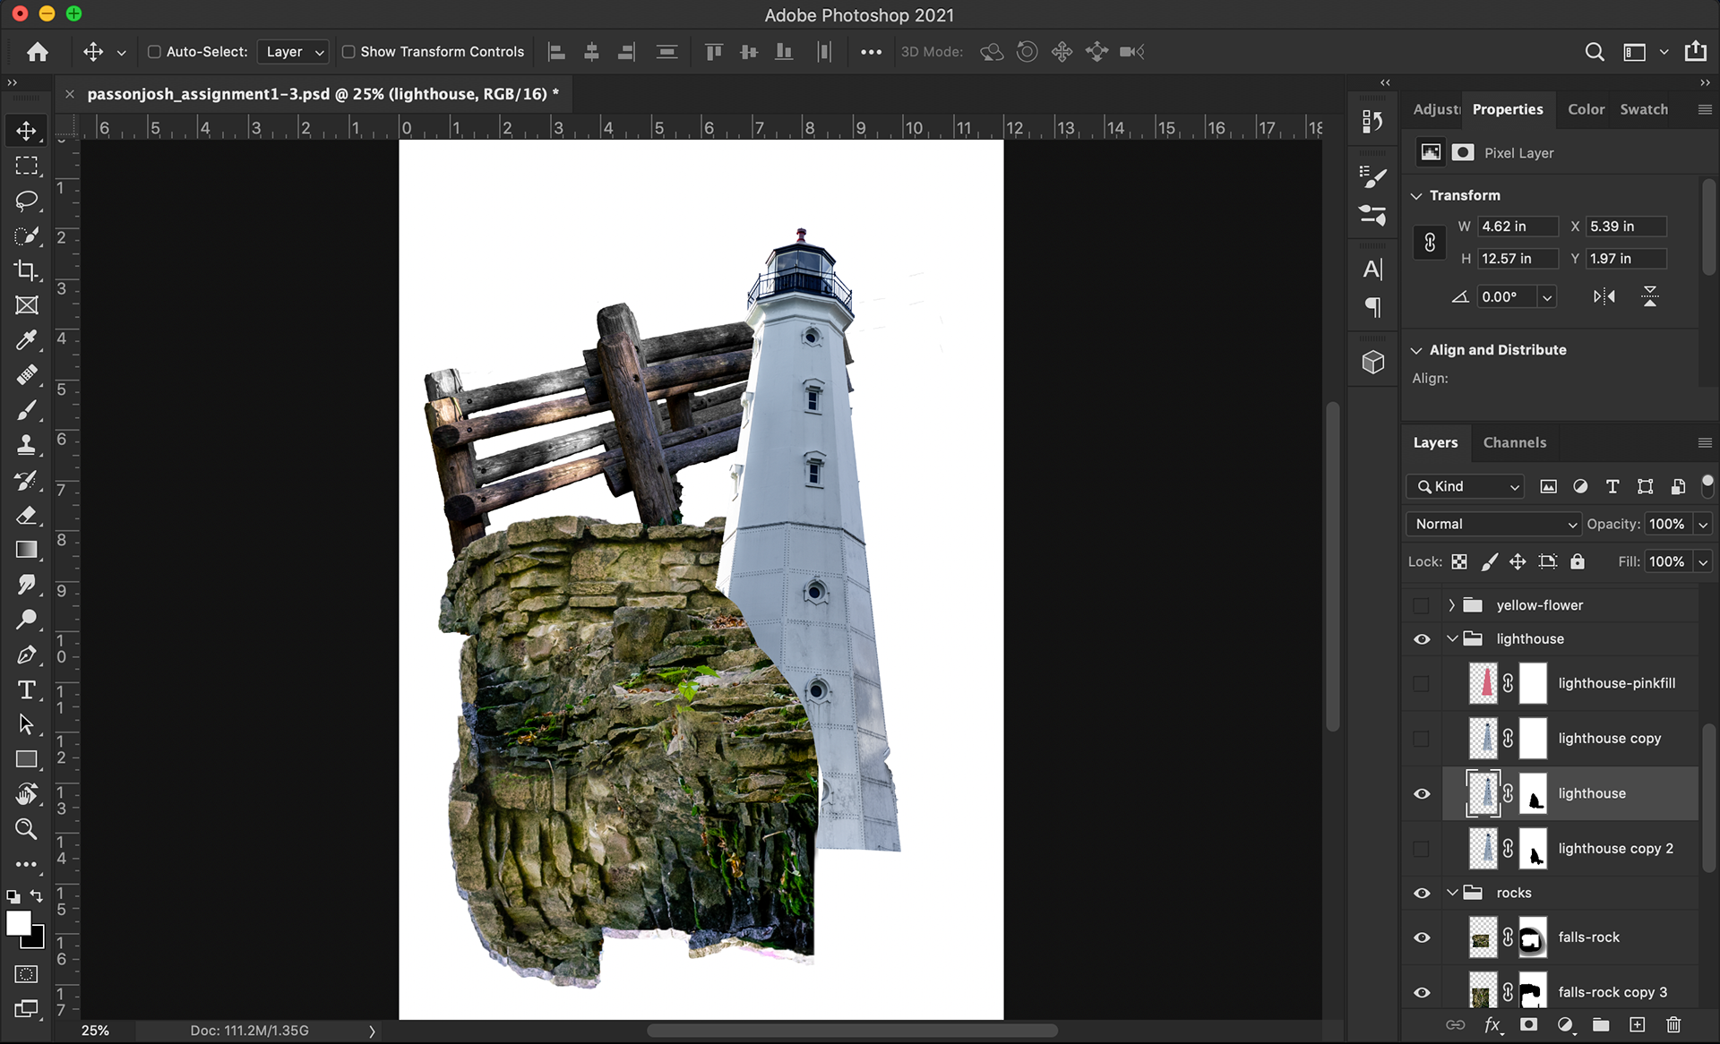The width and height of the screenshot is (1720, 1044).
Task: Collapse the Transform section
Action: click(x=1416, y=195)
